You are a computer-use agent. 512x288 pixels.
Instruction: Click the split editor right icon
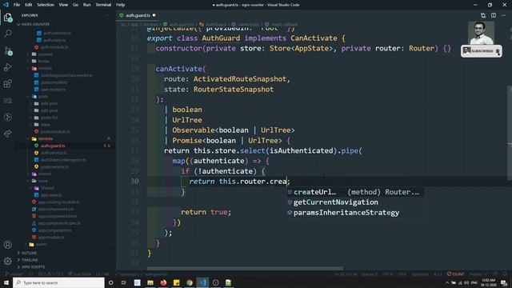[494, 15]
